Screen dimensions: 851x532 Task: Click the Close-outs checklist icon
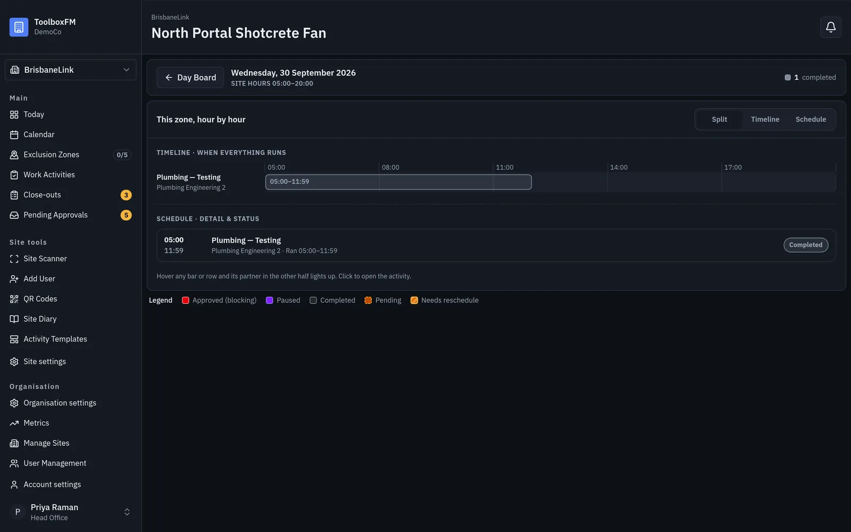pos(14,195)
